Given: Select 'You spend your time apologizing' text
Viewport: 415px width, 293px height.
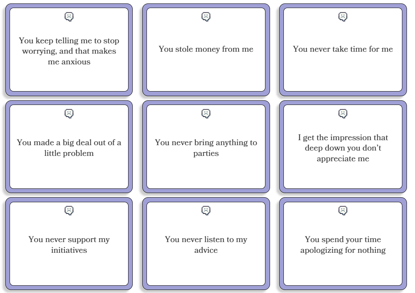Looking at the screenshot, I should point(343,245).
